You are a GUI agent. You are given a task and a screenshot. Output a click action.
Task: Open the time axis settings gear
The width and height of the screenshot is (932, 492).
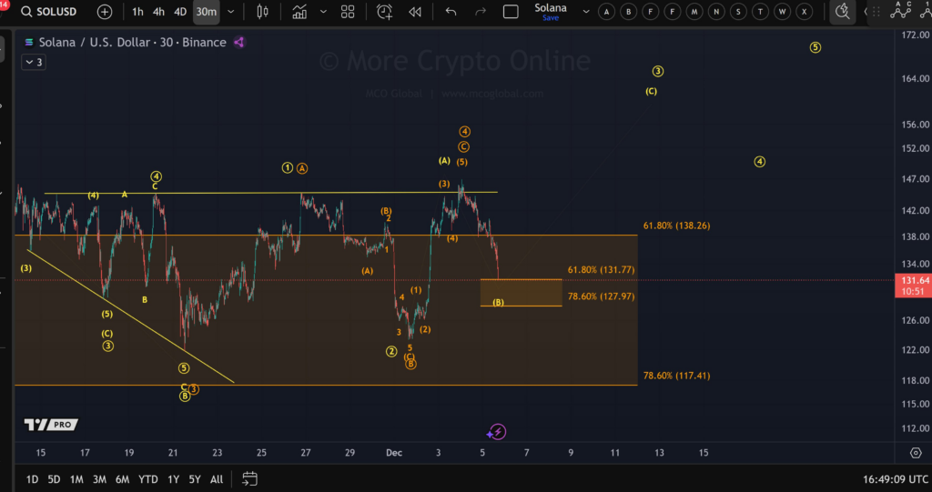916,453
